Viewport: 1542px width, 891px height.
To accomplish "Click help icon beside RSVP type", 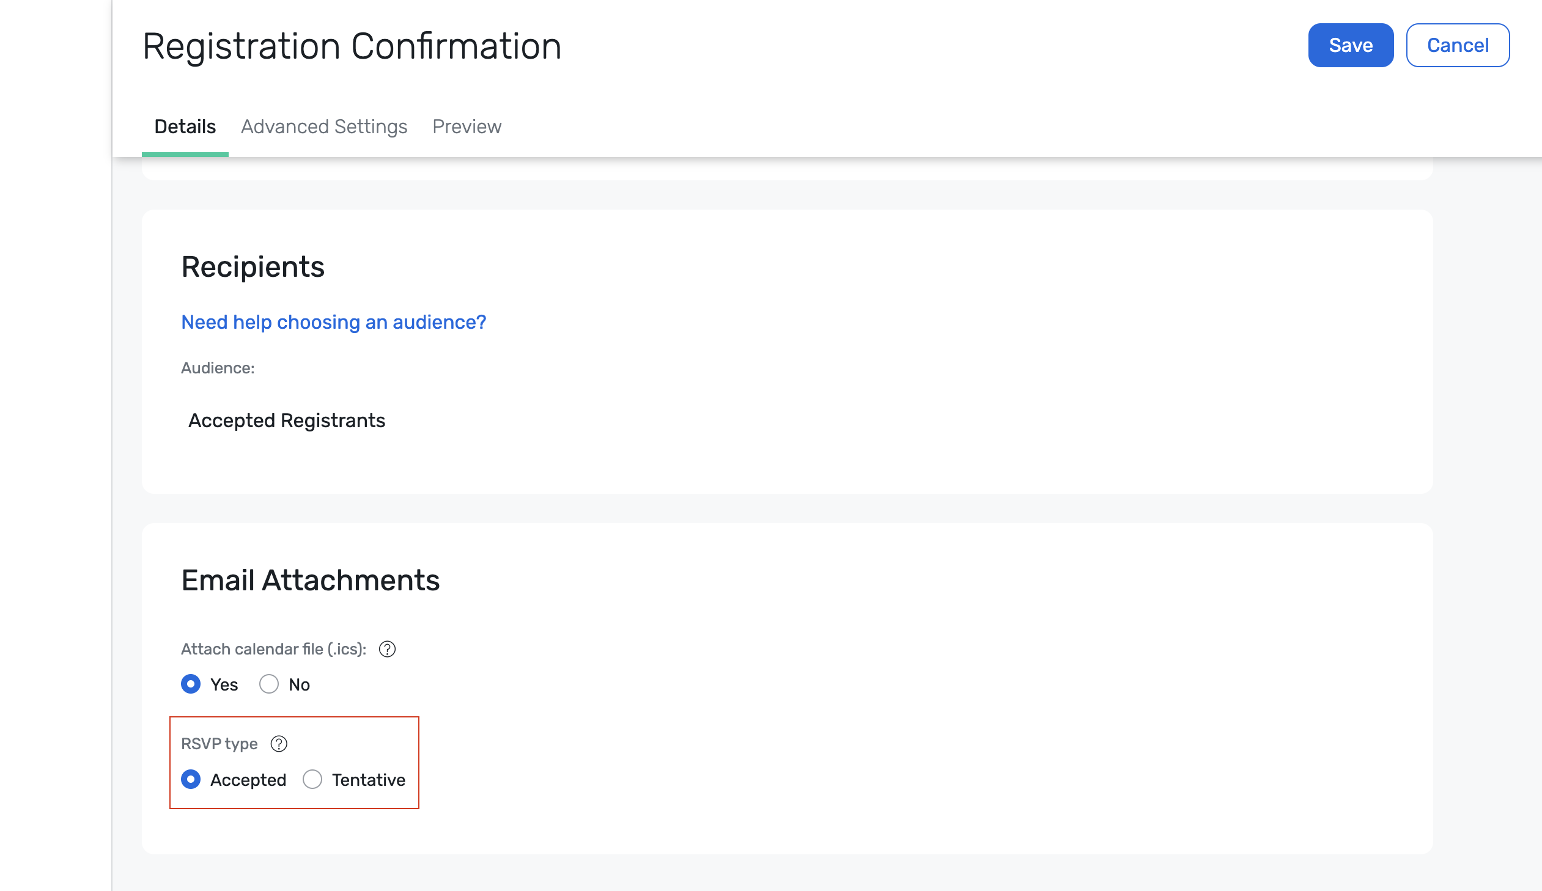I will click(279, 744).
